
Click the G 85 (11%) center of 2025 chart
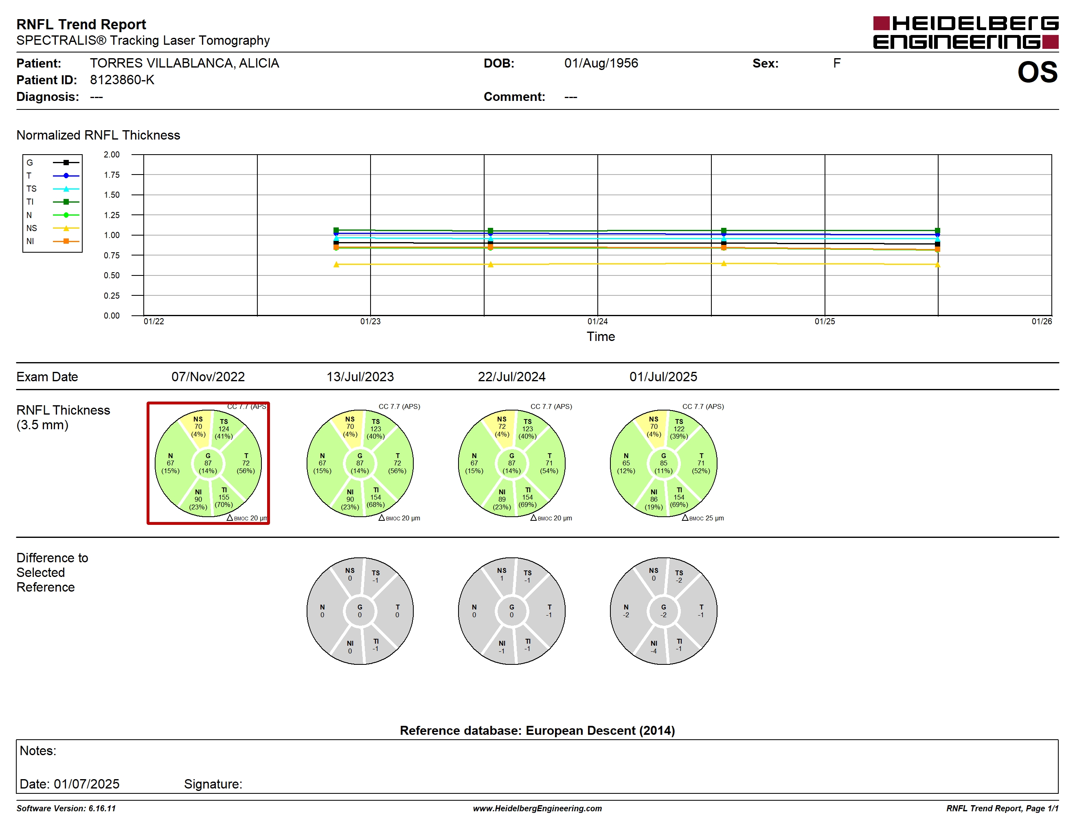click(663, 463)
